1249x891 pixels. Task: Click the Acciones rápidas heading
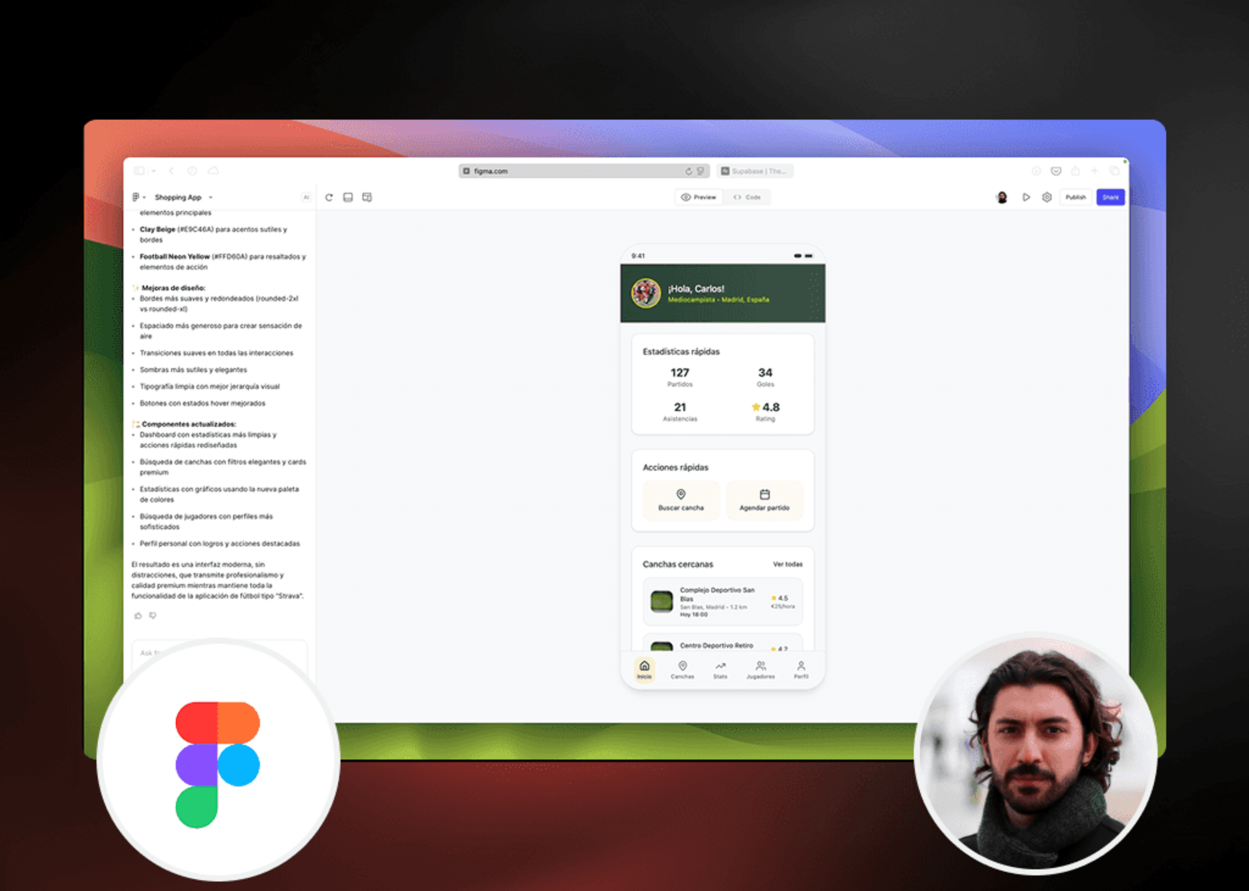(x=675, y=467)
